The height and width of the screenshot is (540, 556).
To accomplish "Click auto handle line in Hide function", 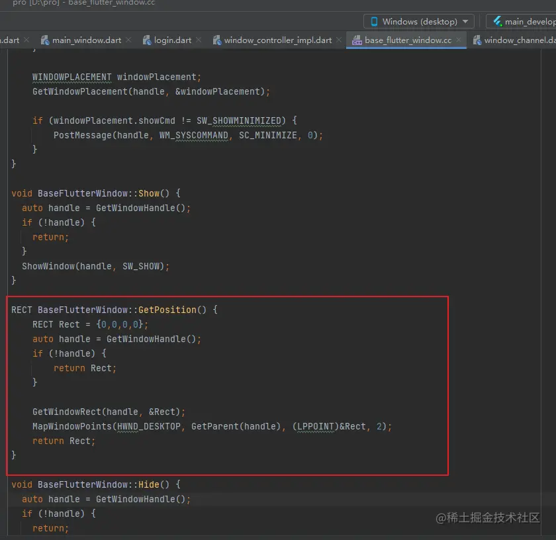I will (x=106, y=499).
